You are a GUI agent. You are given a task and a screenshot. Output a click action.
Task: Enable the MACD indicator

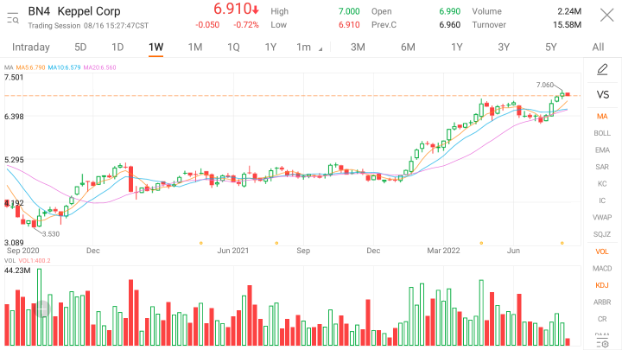click(x=602, y=269)
